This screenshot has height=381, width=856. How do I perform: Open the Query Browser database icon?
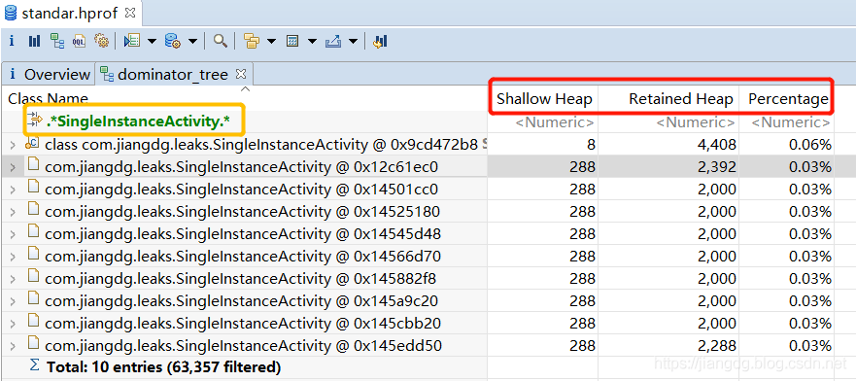click(x=173, y=41)
